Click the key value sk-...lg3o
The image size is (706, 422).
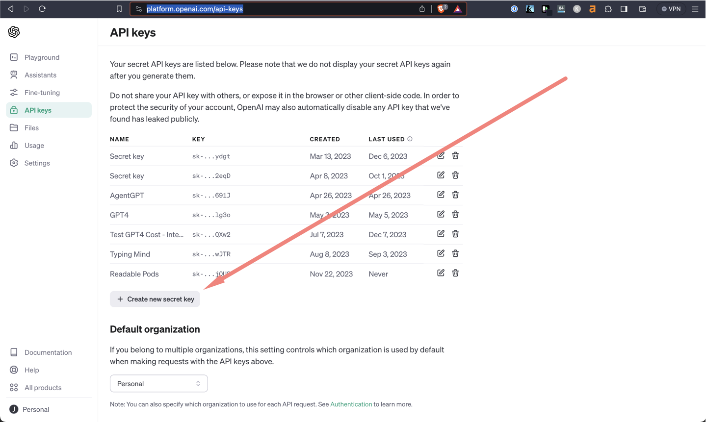[211, 215]
